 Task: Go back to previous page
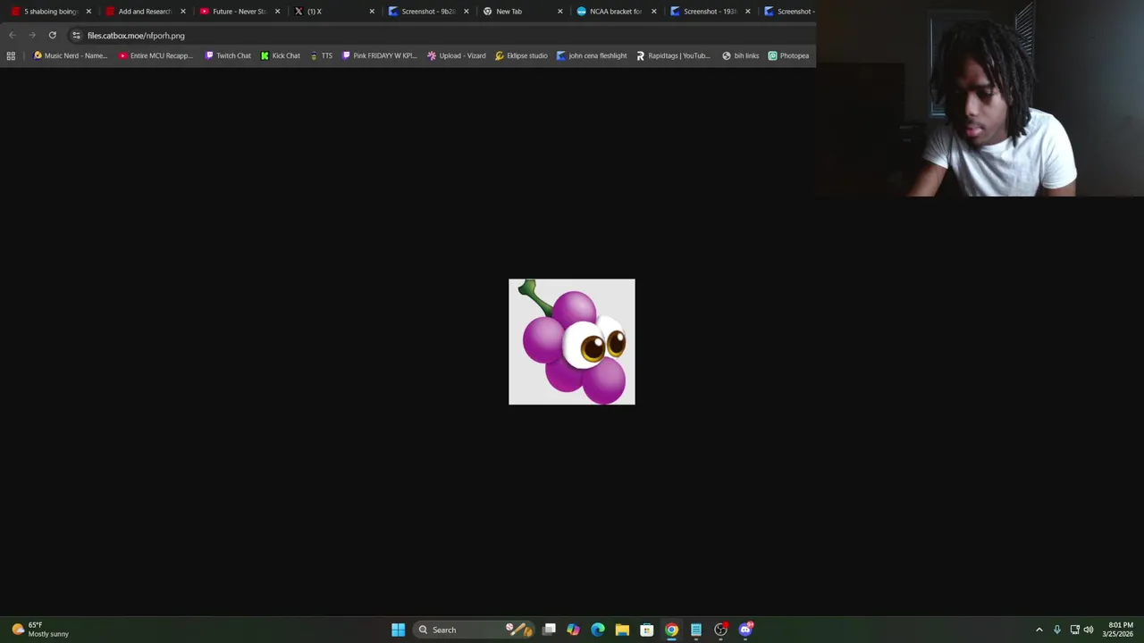click(x=13, y=36)
